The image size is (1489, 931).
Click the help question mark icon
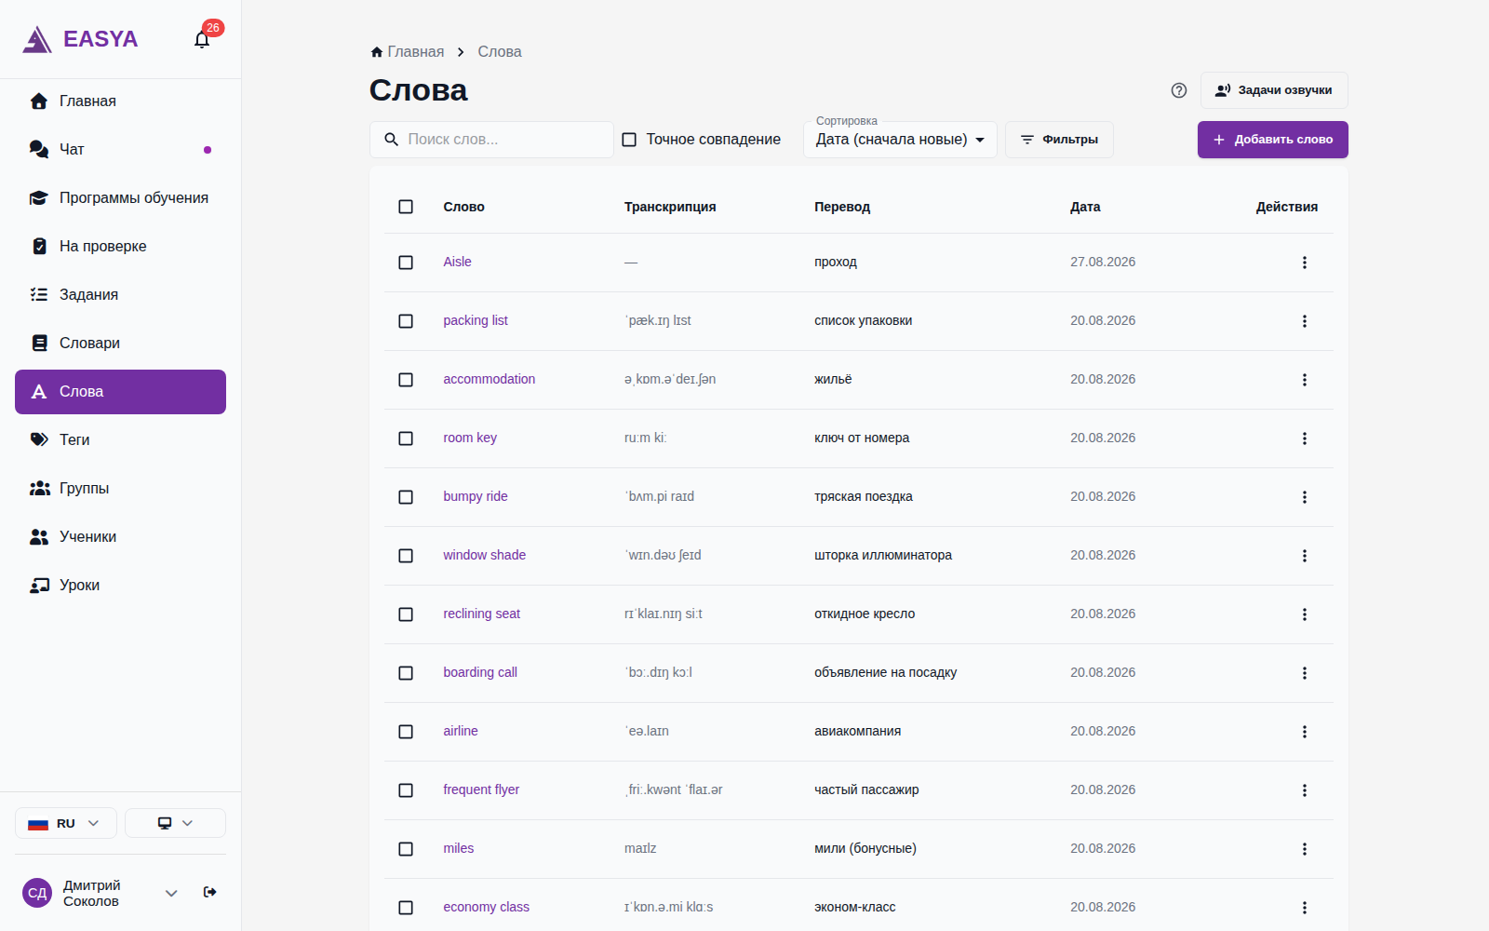pos(1179,90)
